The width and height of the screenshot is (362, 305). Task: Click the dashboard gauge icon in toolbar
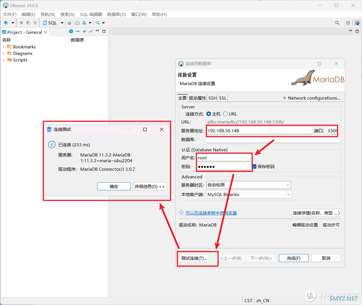tap(77, 23)
